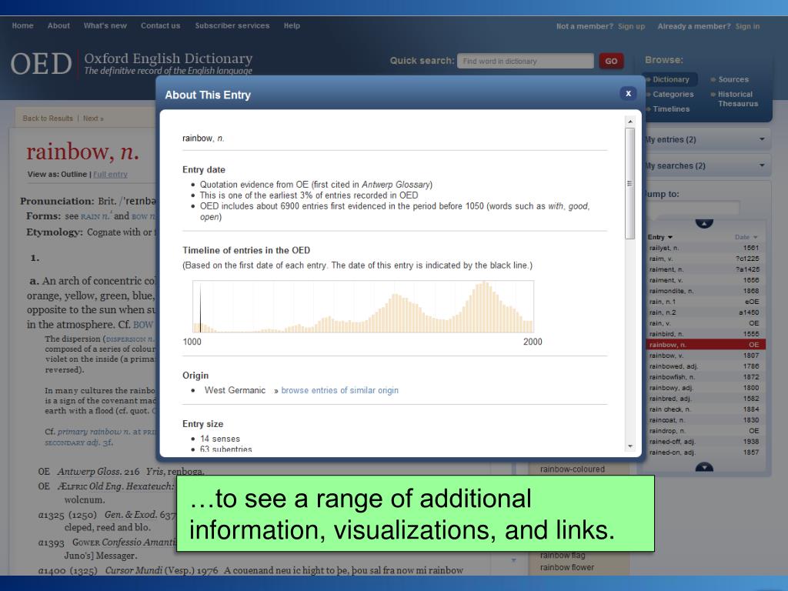This screenshot has width=788, height=591.
Task: Select railyet, n. in the entry list
Action: pos(706,248)
